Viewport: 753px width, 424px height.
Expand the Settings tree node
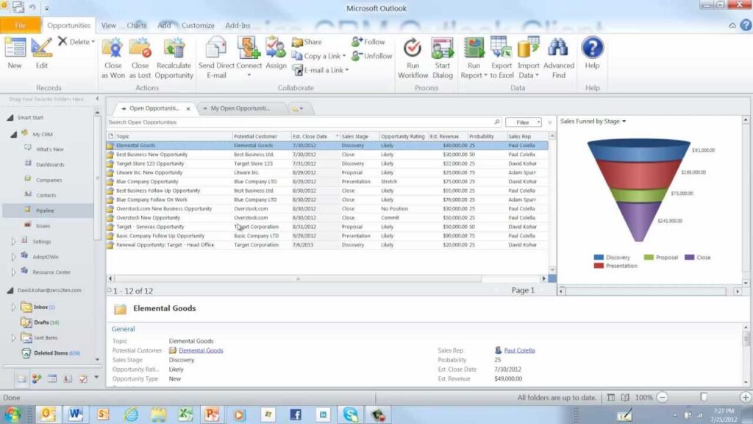[x=13, y=241]
